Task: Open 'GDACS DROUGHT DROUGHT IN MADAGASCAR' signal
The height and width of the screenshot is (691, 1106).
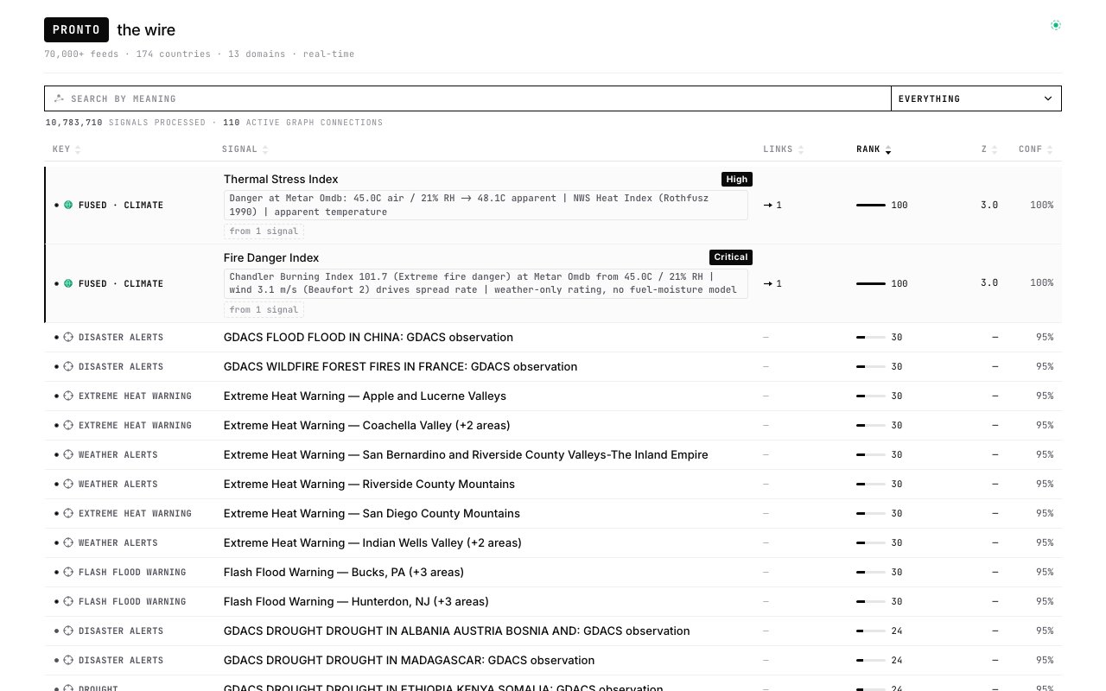Action: pos(409,660)
